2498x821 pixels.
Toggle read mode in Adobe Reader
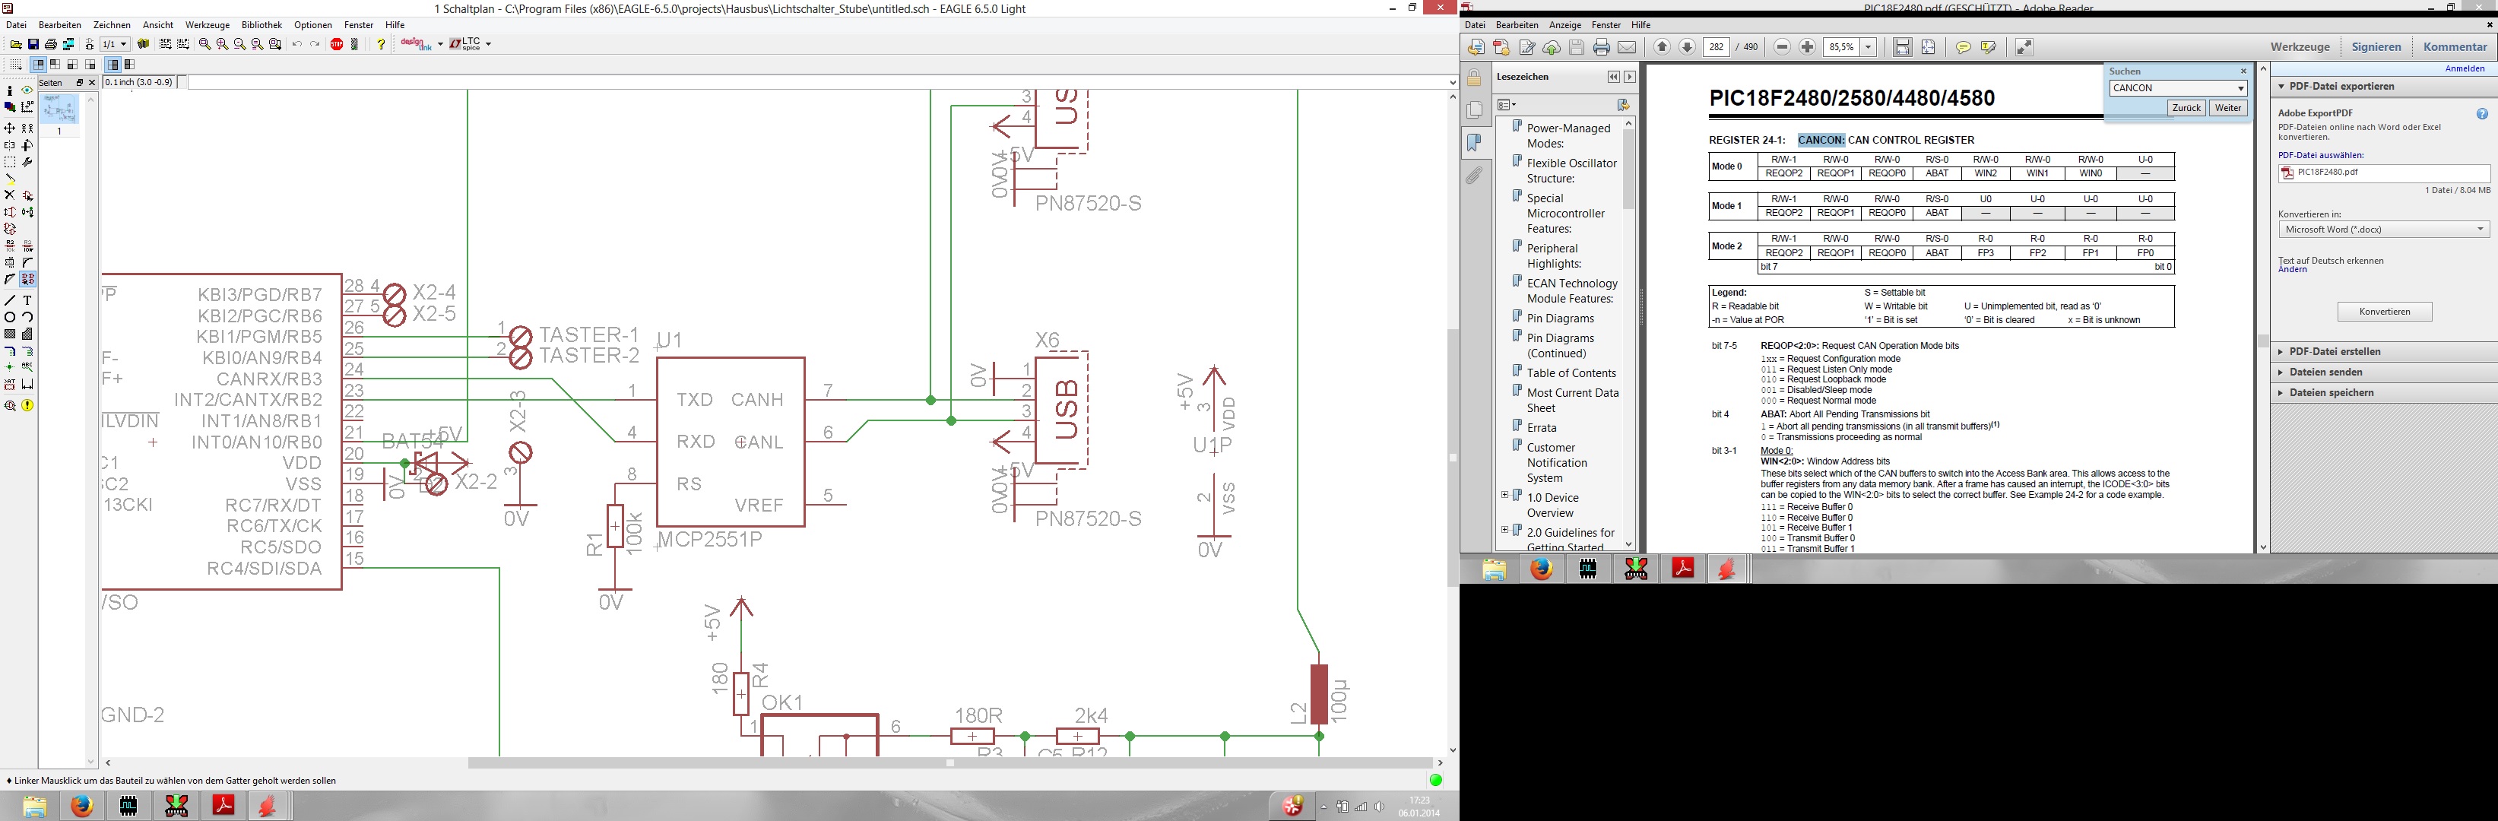point(2024,46)
